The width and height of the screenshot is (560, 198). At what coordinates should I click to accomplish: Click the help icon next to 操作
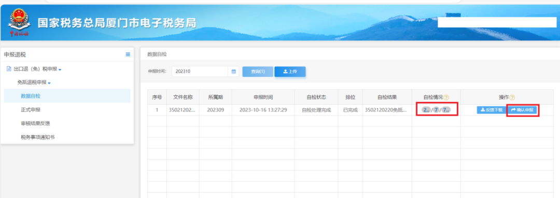coord(512,97)
